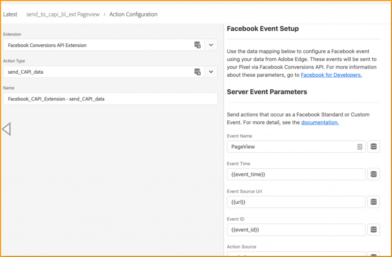The image size is (392, 257).
Task: Click the Event Time {{event_time}} input
Action: point(296,174)
